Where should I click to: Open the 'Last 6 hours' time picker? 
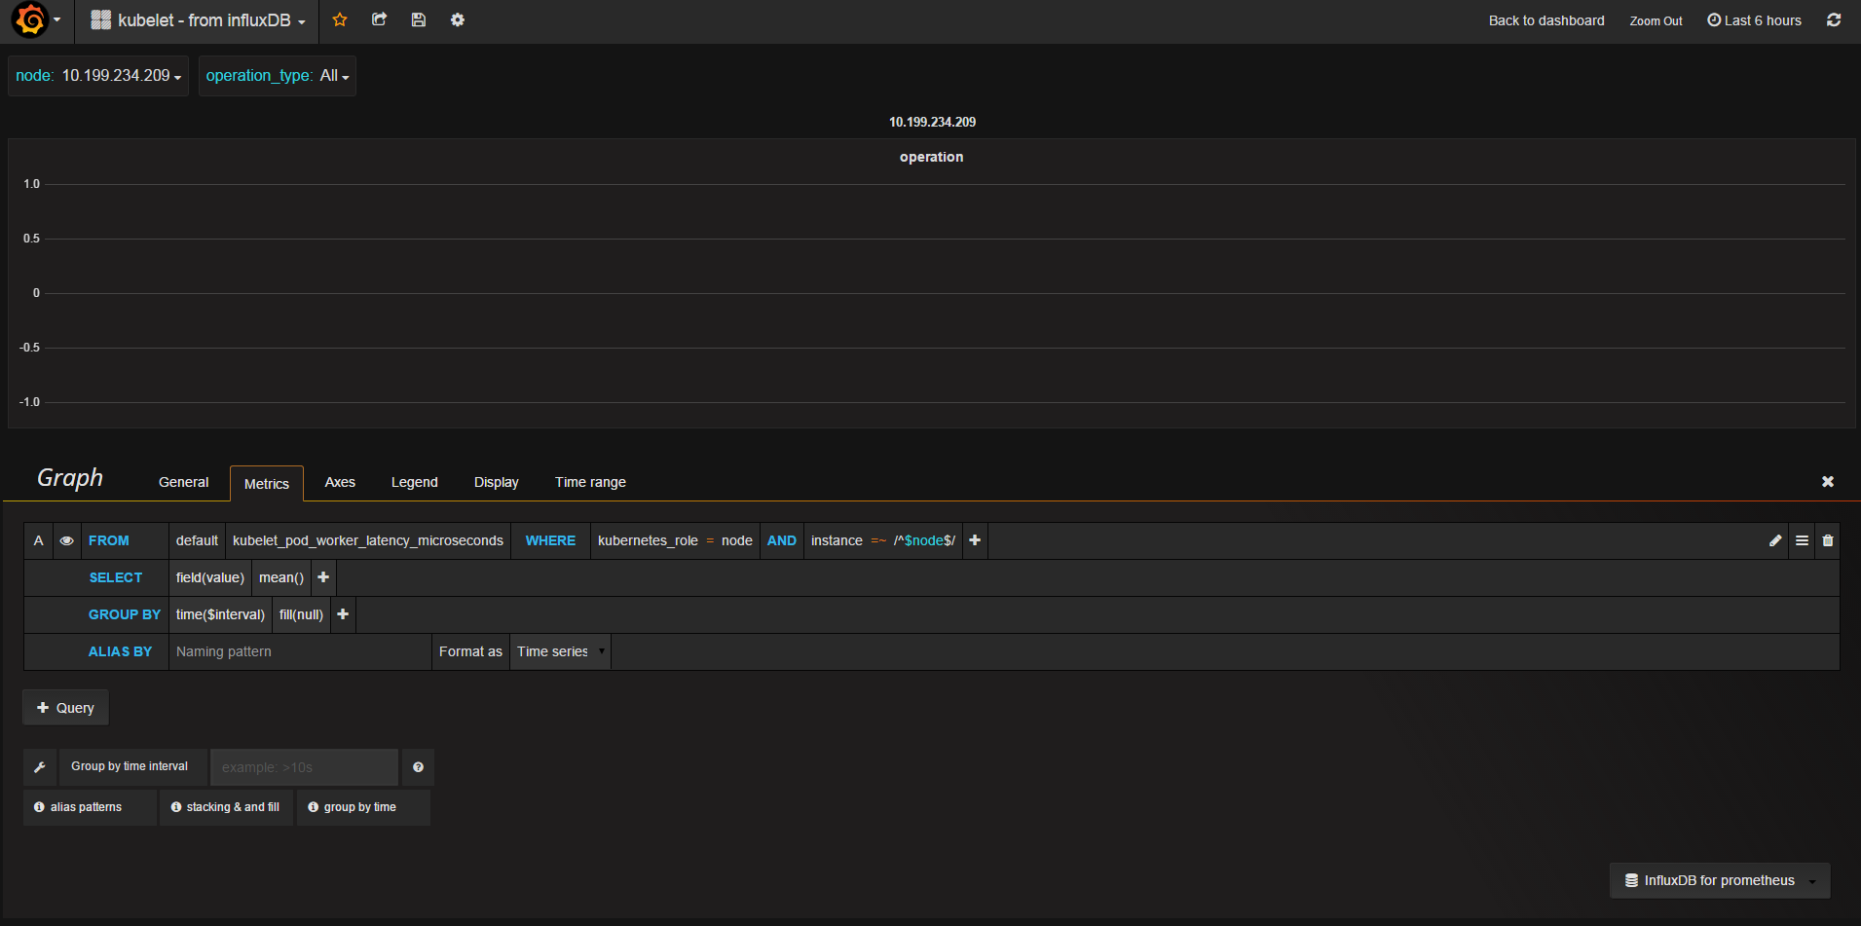tap(1755, 20)
